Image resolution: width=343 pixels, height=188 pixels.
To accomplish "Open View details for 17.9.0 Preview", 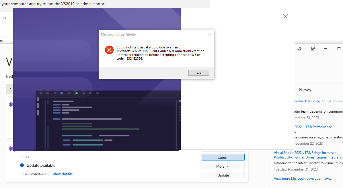I will point(63,174).
